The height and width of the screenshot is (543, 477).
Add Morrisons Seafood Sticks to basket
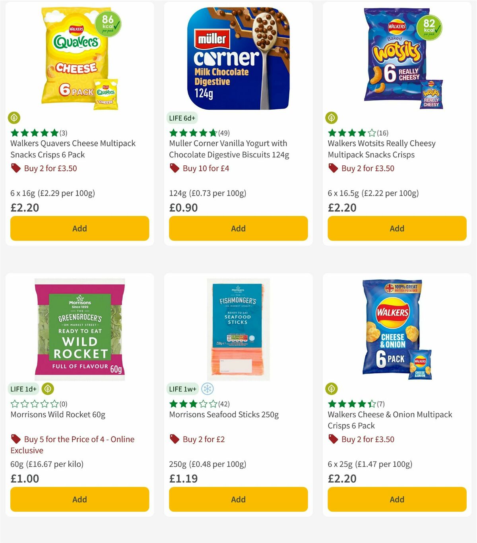click(238, 499)
